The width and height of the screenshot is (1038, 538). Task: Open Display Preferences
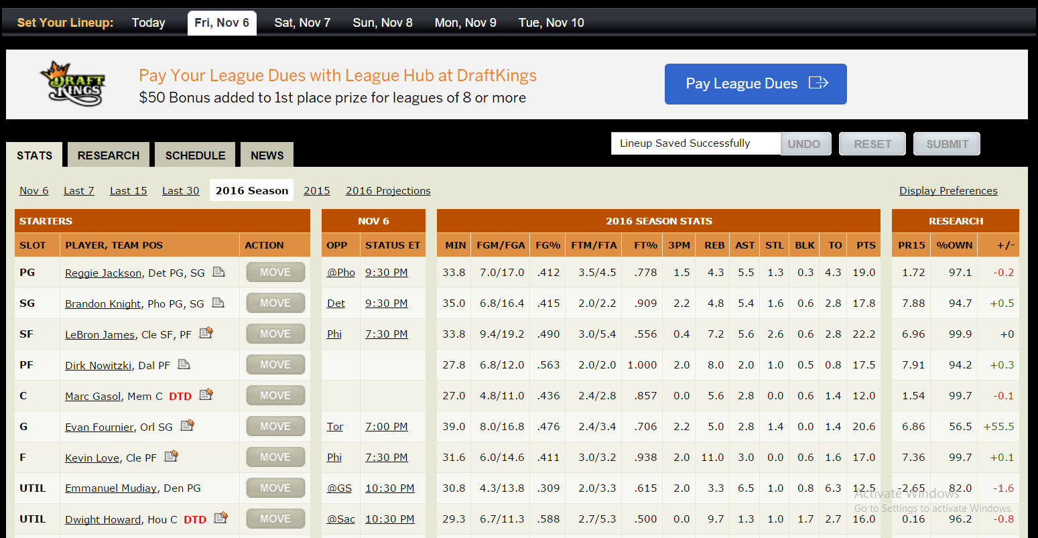[x=948, y=191]
